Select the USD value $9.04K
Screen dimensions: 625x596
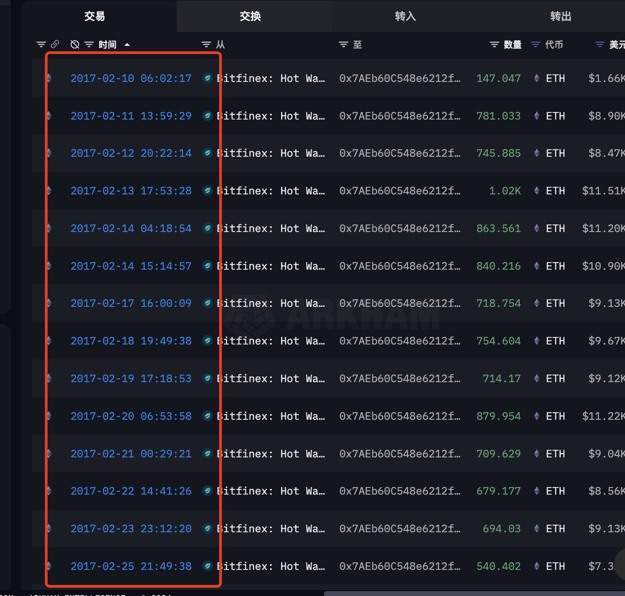pyautogui.click(x=606, y=453)
